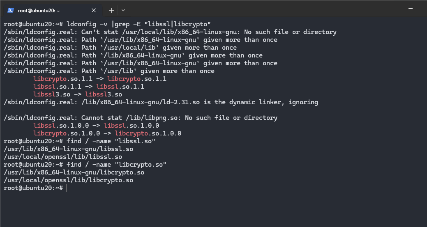Click the cursor at the last prompt

tap(66, 188)
